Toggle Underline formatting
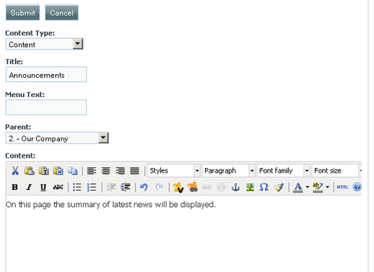 pyautogui.click(x=43, y=187)
